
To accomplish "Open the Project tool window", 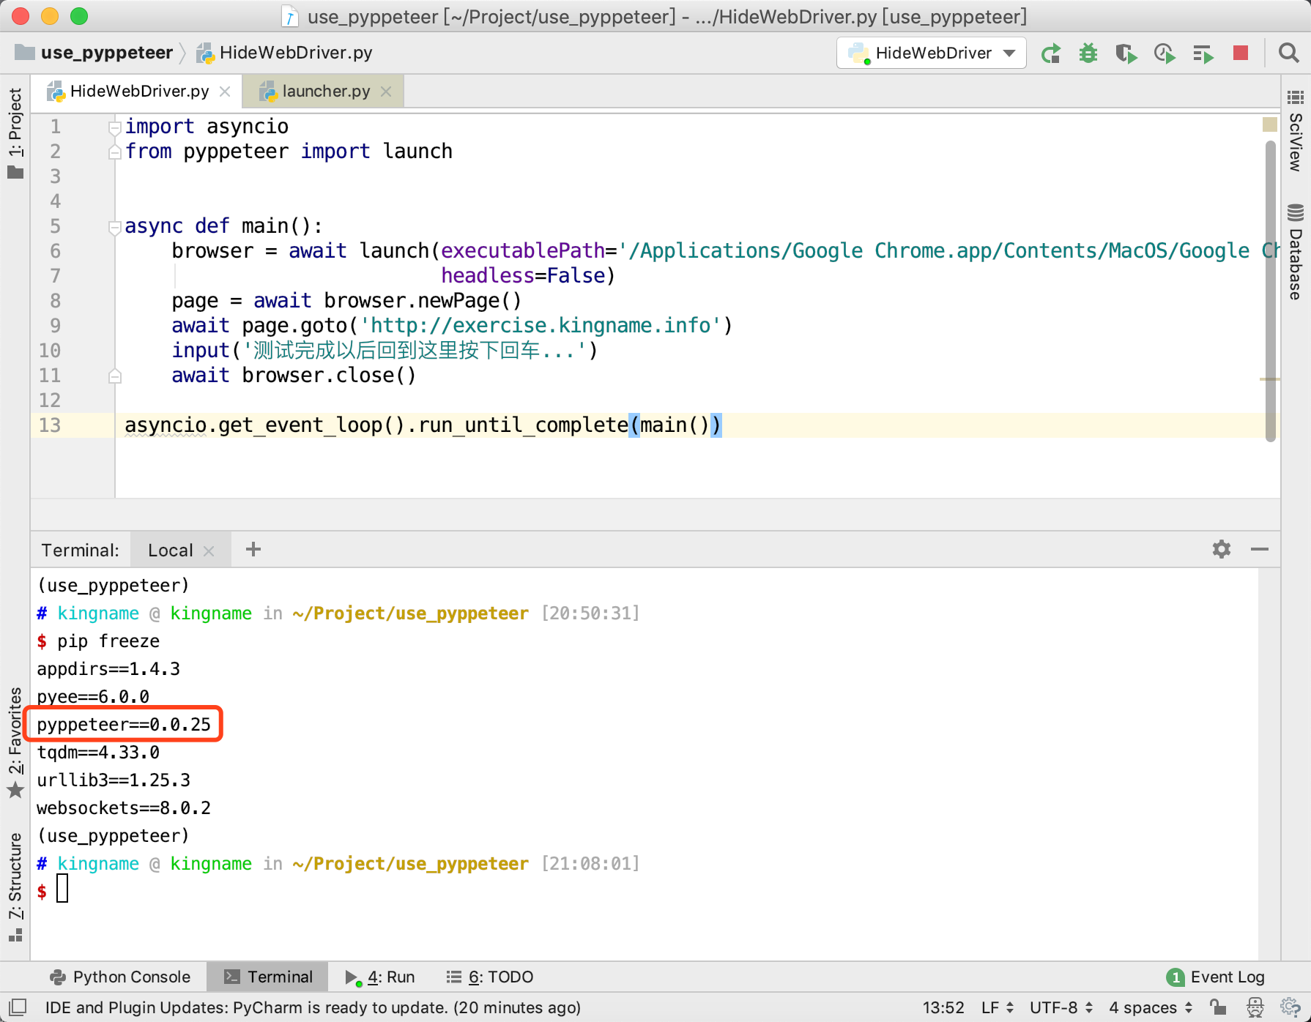I will coord(15,133).
